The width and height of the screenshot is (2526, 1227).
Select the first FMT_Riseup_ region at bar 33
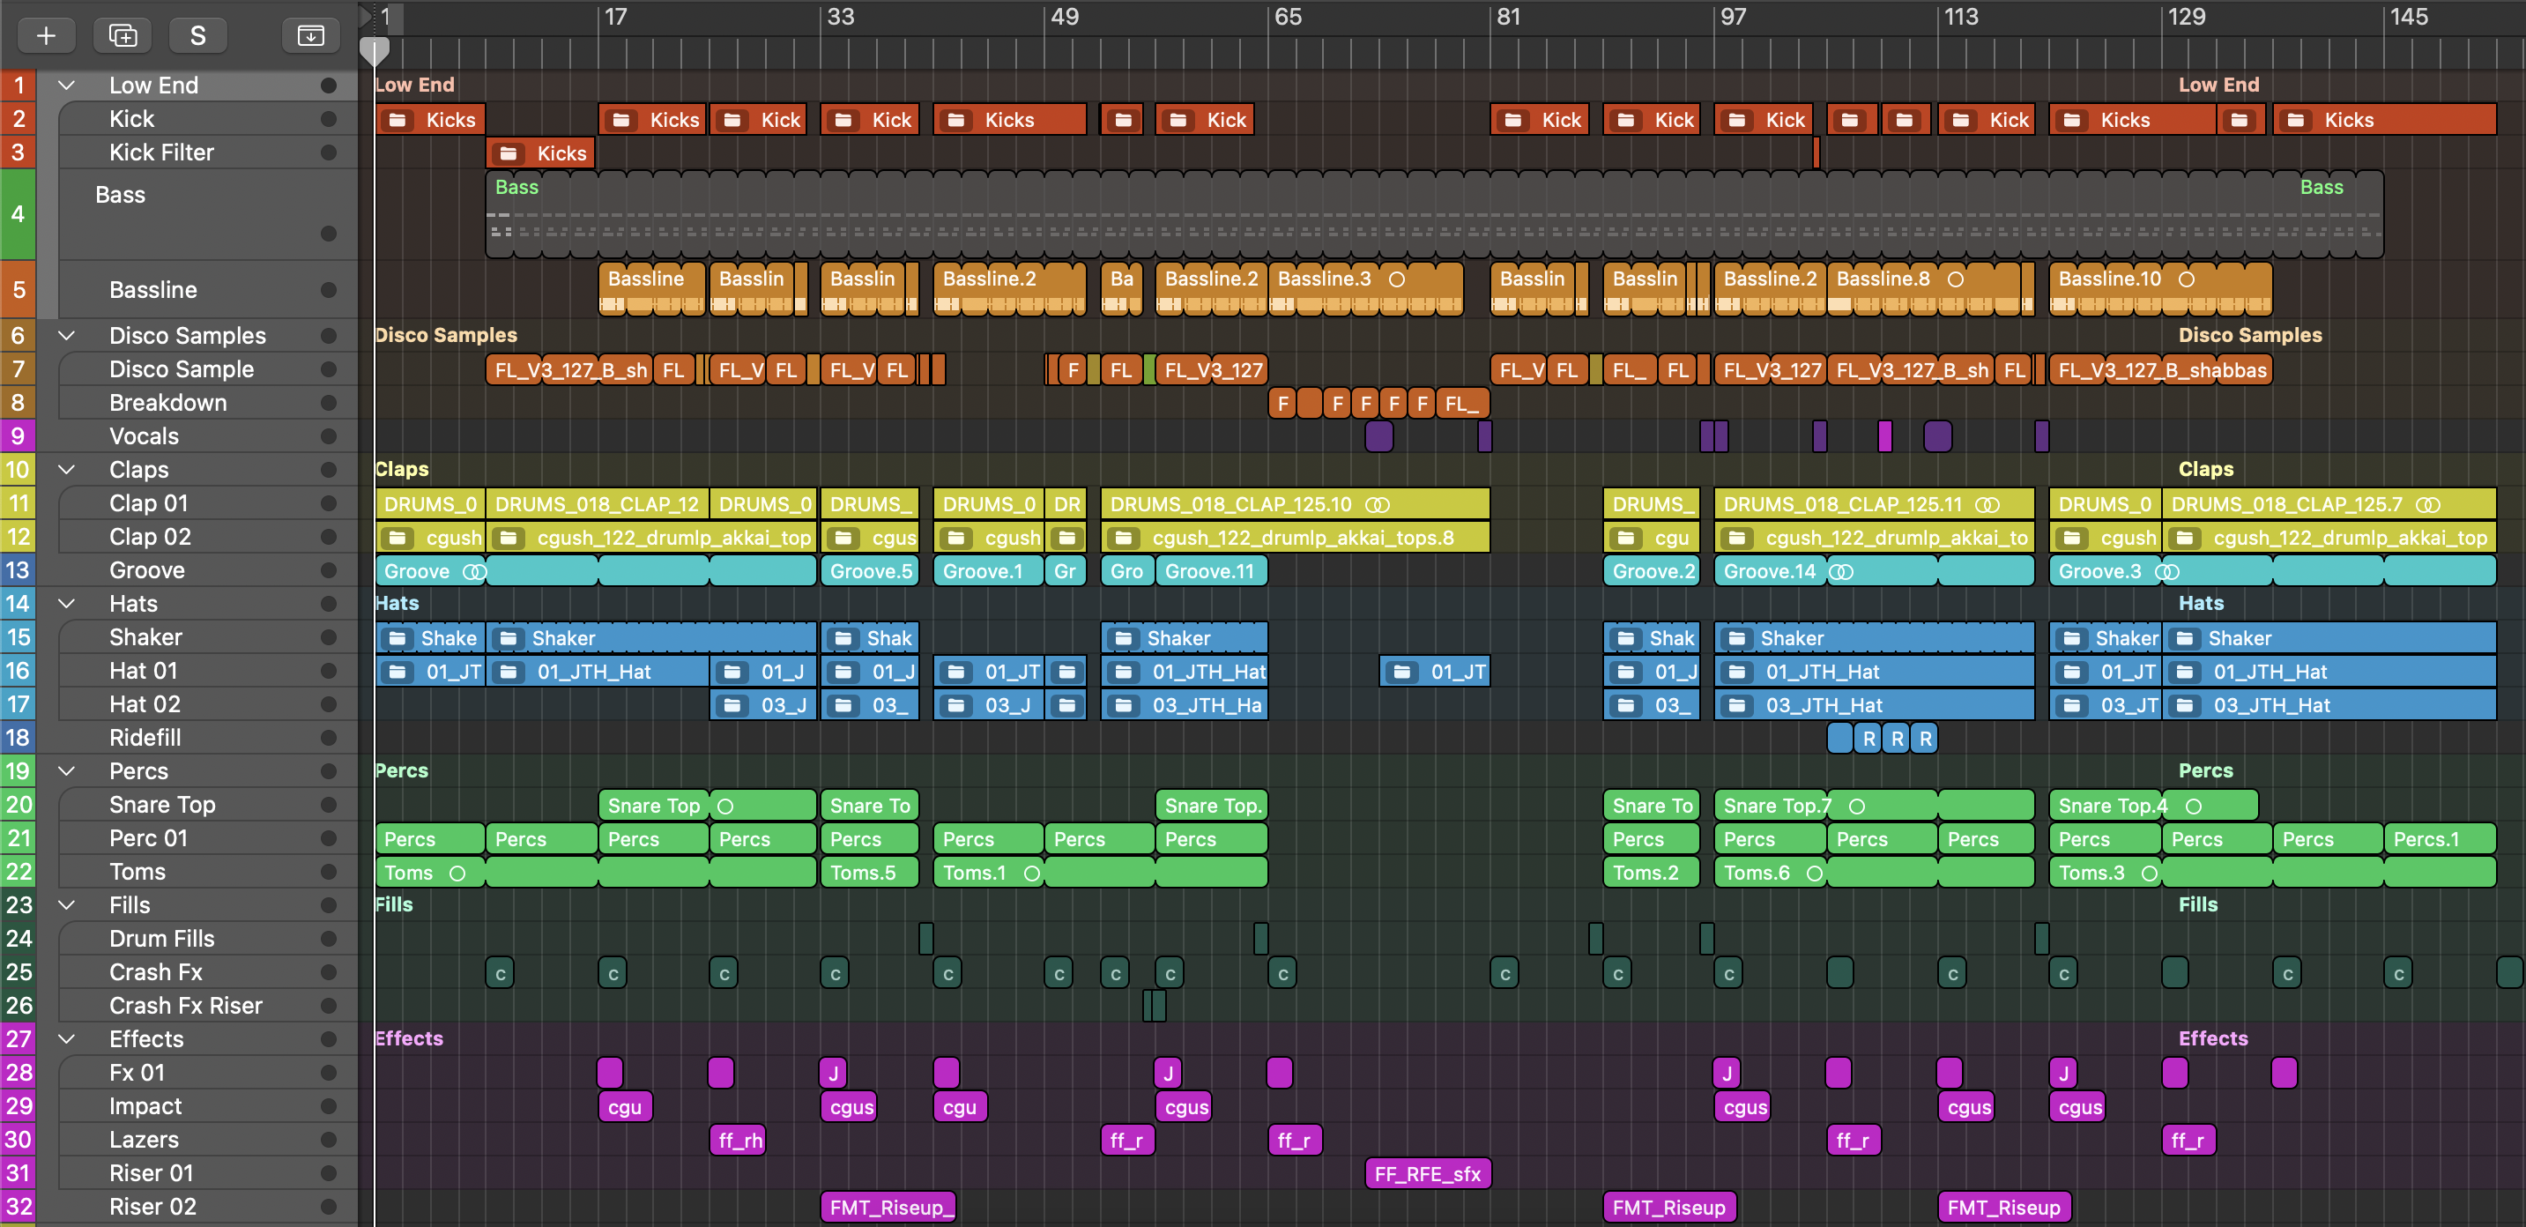[888, 1208]
